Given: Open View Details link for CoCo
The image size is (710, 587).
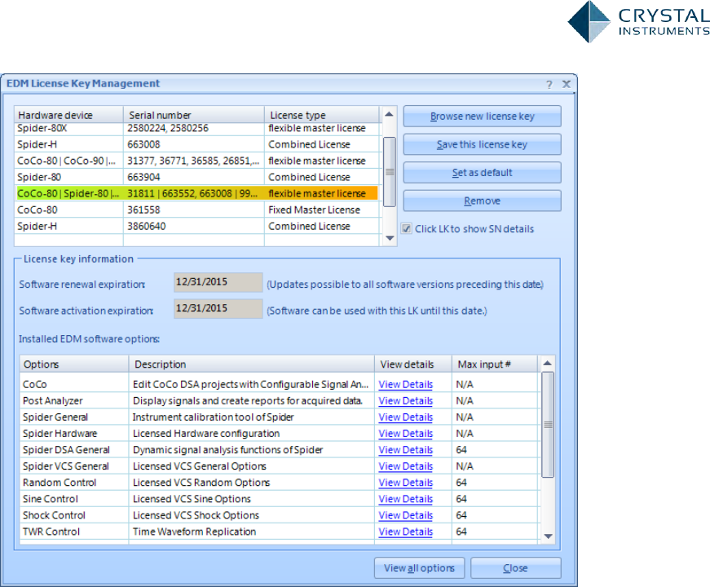Looking at the screenshot, I should pos(405,385).
